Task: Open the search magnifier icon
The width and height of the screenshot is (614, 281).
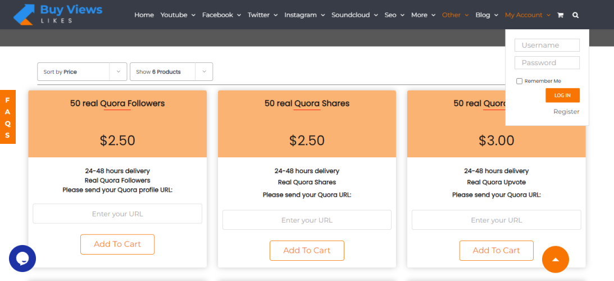Action: click(575, 15)
